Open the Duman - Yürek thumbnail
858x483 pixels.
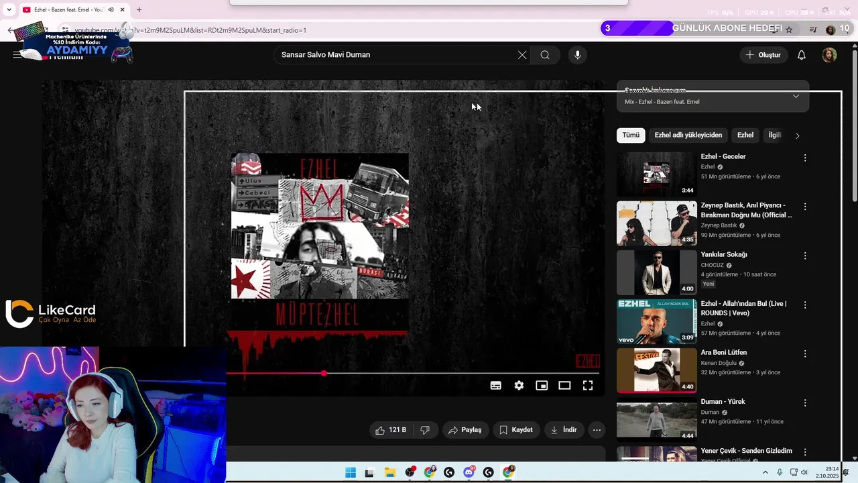coord(656,419)
